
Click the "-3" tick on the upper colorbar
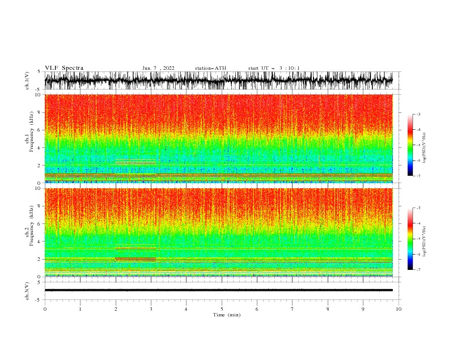418,114
